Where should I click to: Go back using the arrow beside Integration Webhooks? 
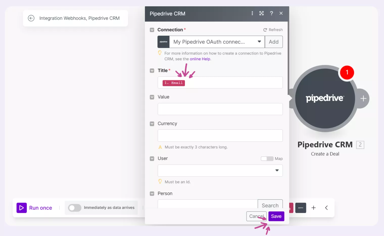tap(31, 18)
